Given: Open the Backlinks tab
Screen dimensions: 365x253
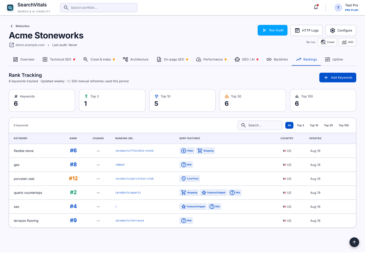Looking at the screenshot, I should (277, 59).
